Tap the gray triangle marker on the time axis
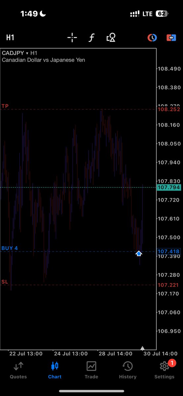183x396 pixels. point(142,348)
